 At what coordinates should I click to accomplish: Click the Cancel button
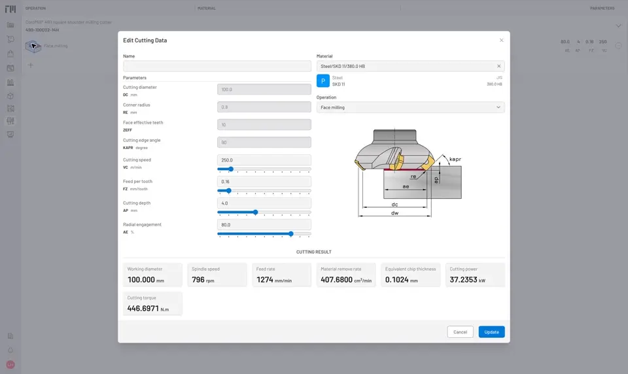point(460,332)
